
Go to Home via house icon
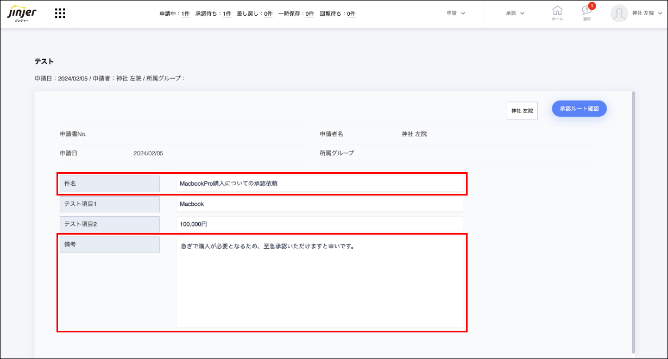click(557, 13)
